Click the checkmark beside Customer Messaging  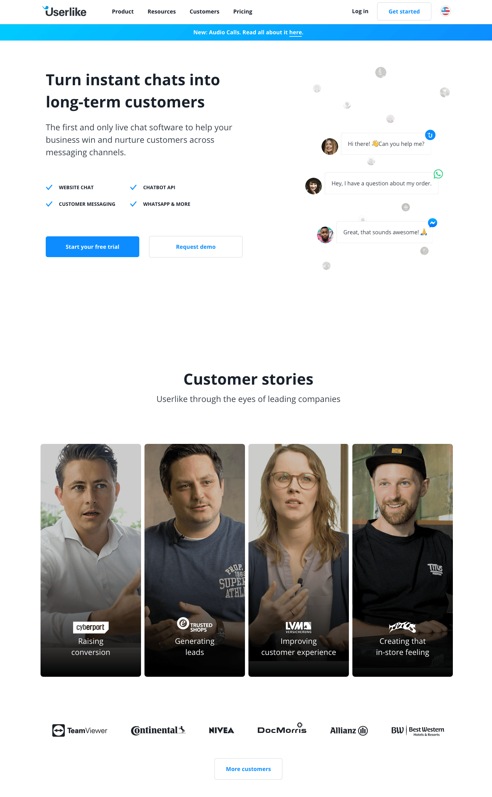[49, 204]
